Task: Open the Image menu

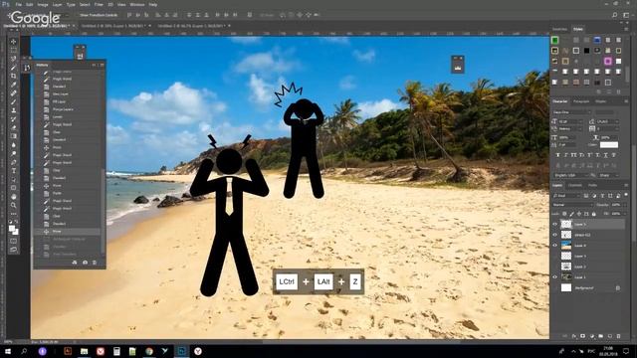Action: pyautogui.click(x=43, y=4)
